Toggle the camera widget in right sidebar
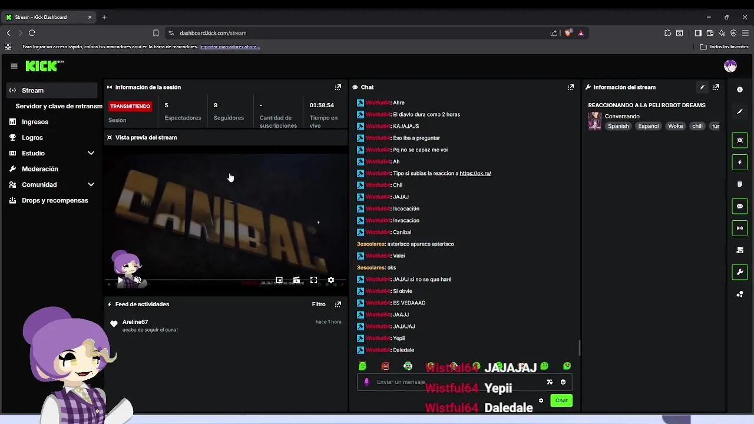The height and width of the screenshot is (424, 754). pyautogui.click(x=740, y=250)
